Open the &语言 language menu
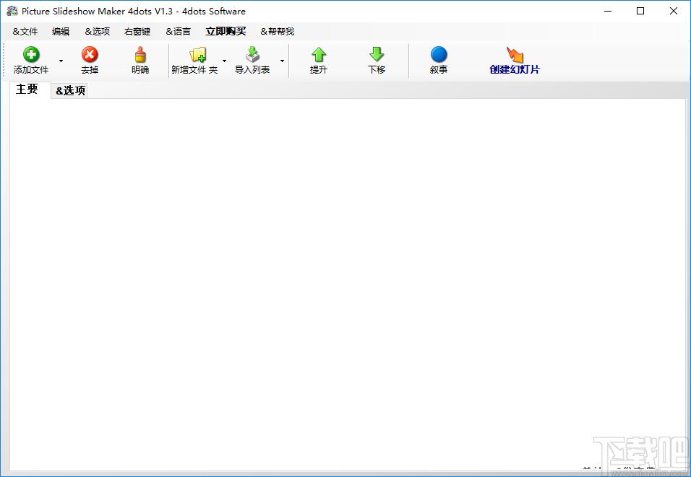The width and height of the screenshot is (691, 477). click(x=178, y=31)
